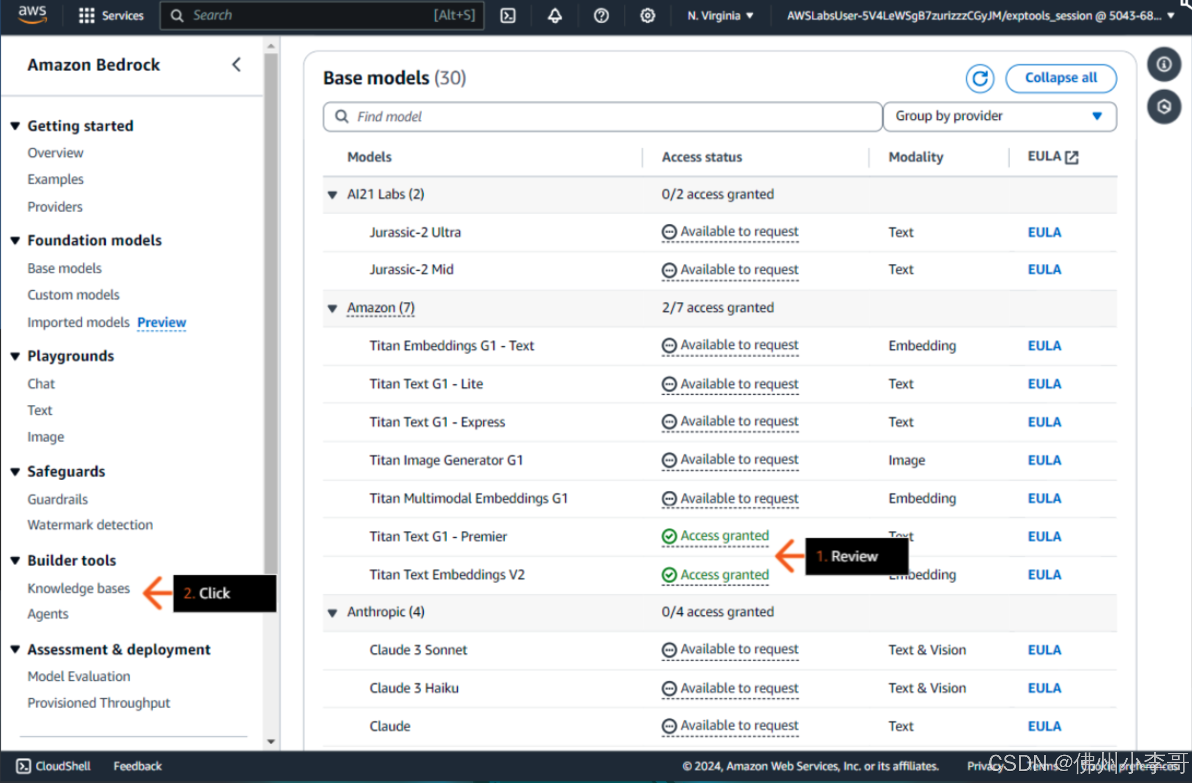Open Provisioned Throughput
The height and width of the screenshot is (783, 1192).
click(x=99, y=703)
